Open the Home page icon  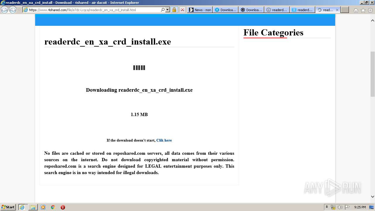[356, 10]
